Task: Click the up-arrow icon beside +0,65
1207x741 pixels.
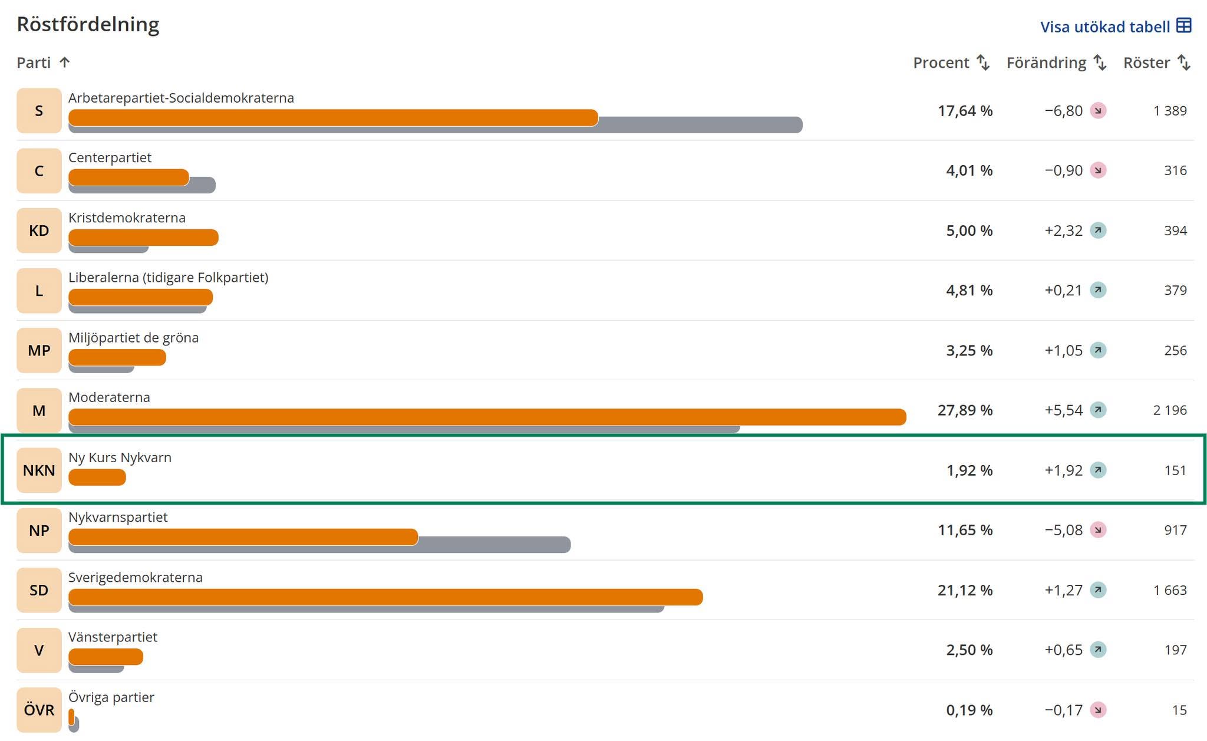Action: click(1098, 650)
